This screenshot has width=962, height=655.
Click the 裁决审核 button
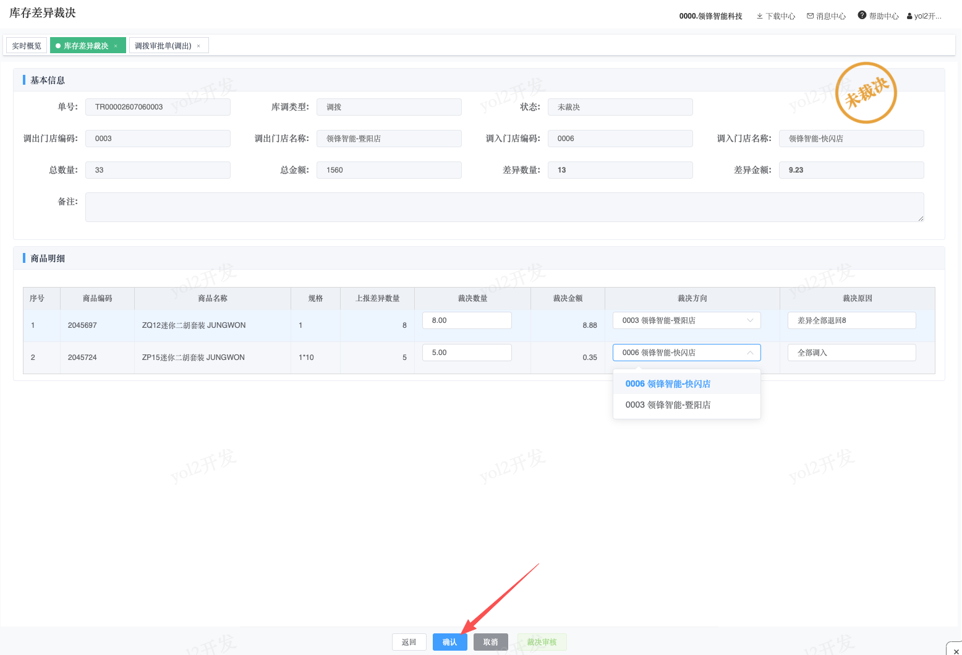542,642
